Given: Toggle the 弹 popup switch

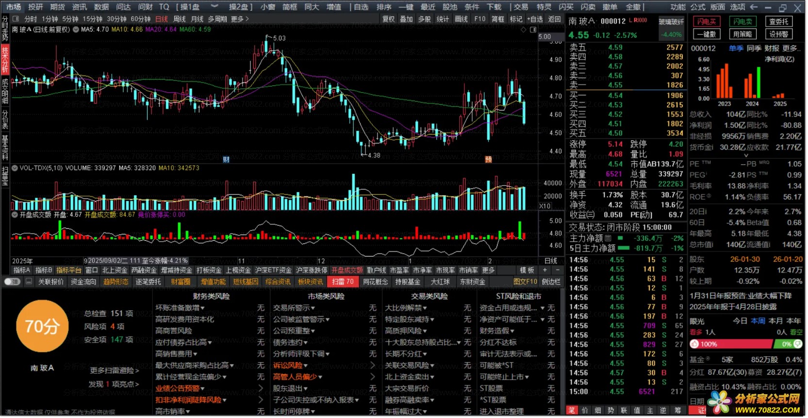Looking at the screenshot, I should tap(12, 282).
